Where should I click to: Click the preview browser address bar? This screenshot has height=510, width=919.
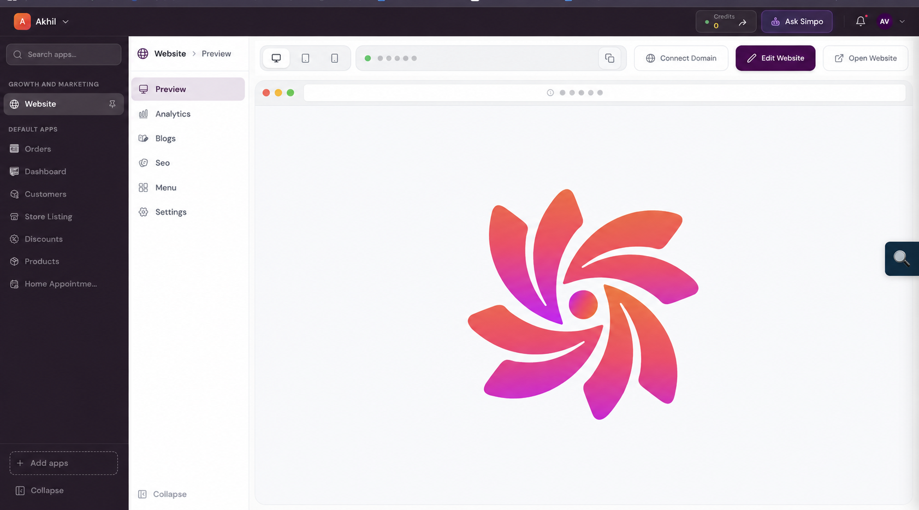604,93
